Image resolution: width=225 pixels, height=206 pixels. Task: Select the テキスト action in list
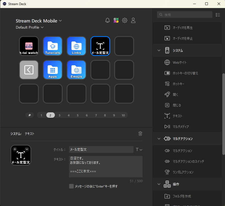coord(187,116)
